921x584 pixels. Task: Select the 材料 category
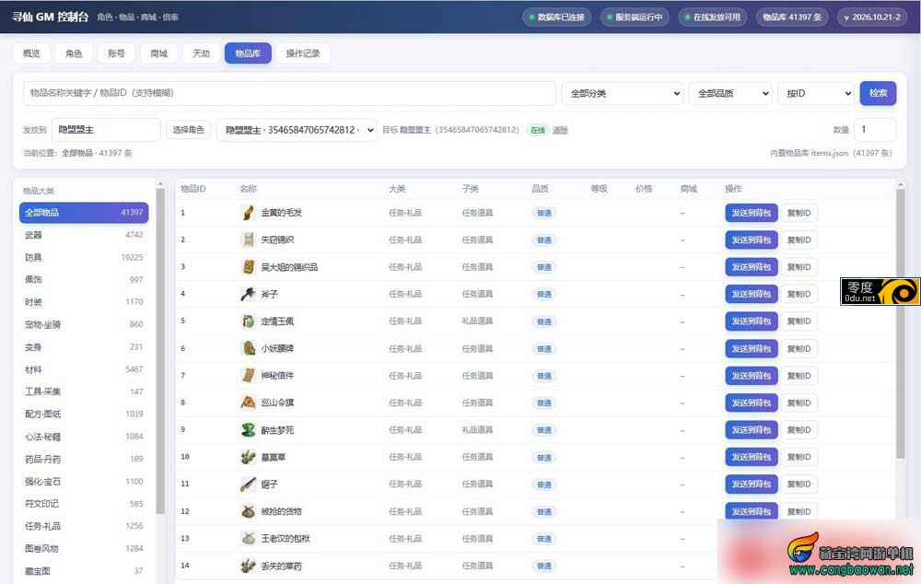pyautogui.click(x=84, y=369)
